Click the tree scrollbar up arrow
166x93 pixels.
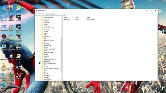click(61, 17)
